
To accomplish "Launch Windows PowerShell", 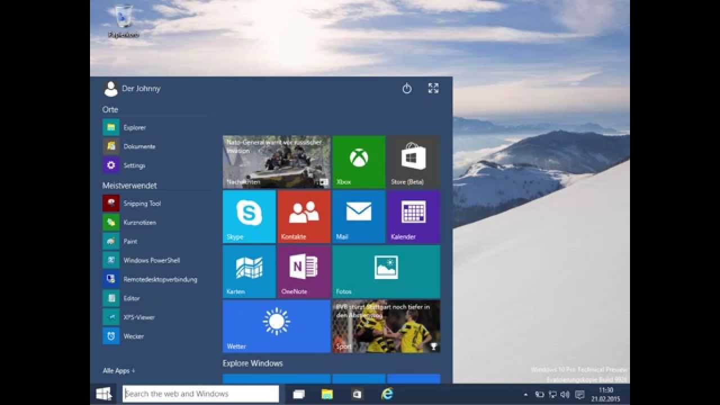I will click(x=142, y=260).
